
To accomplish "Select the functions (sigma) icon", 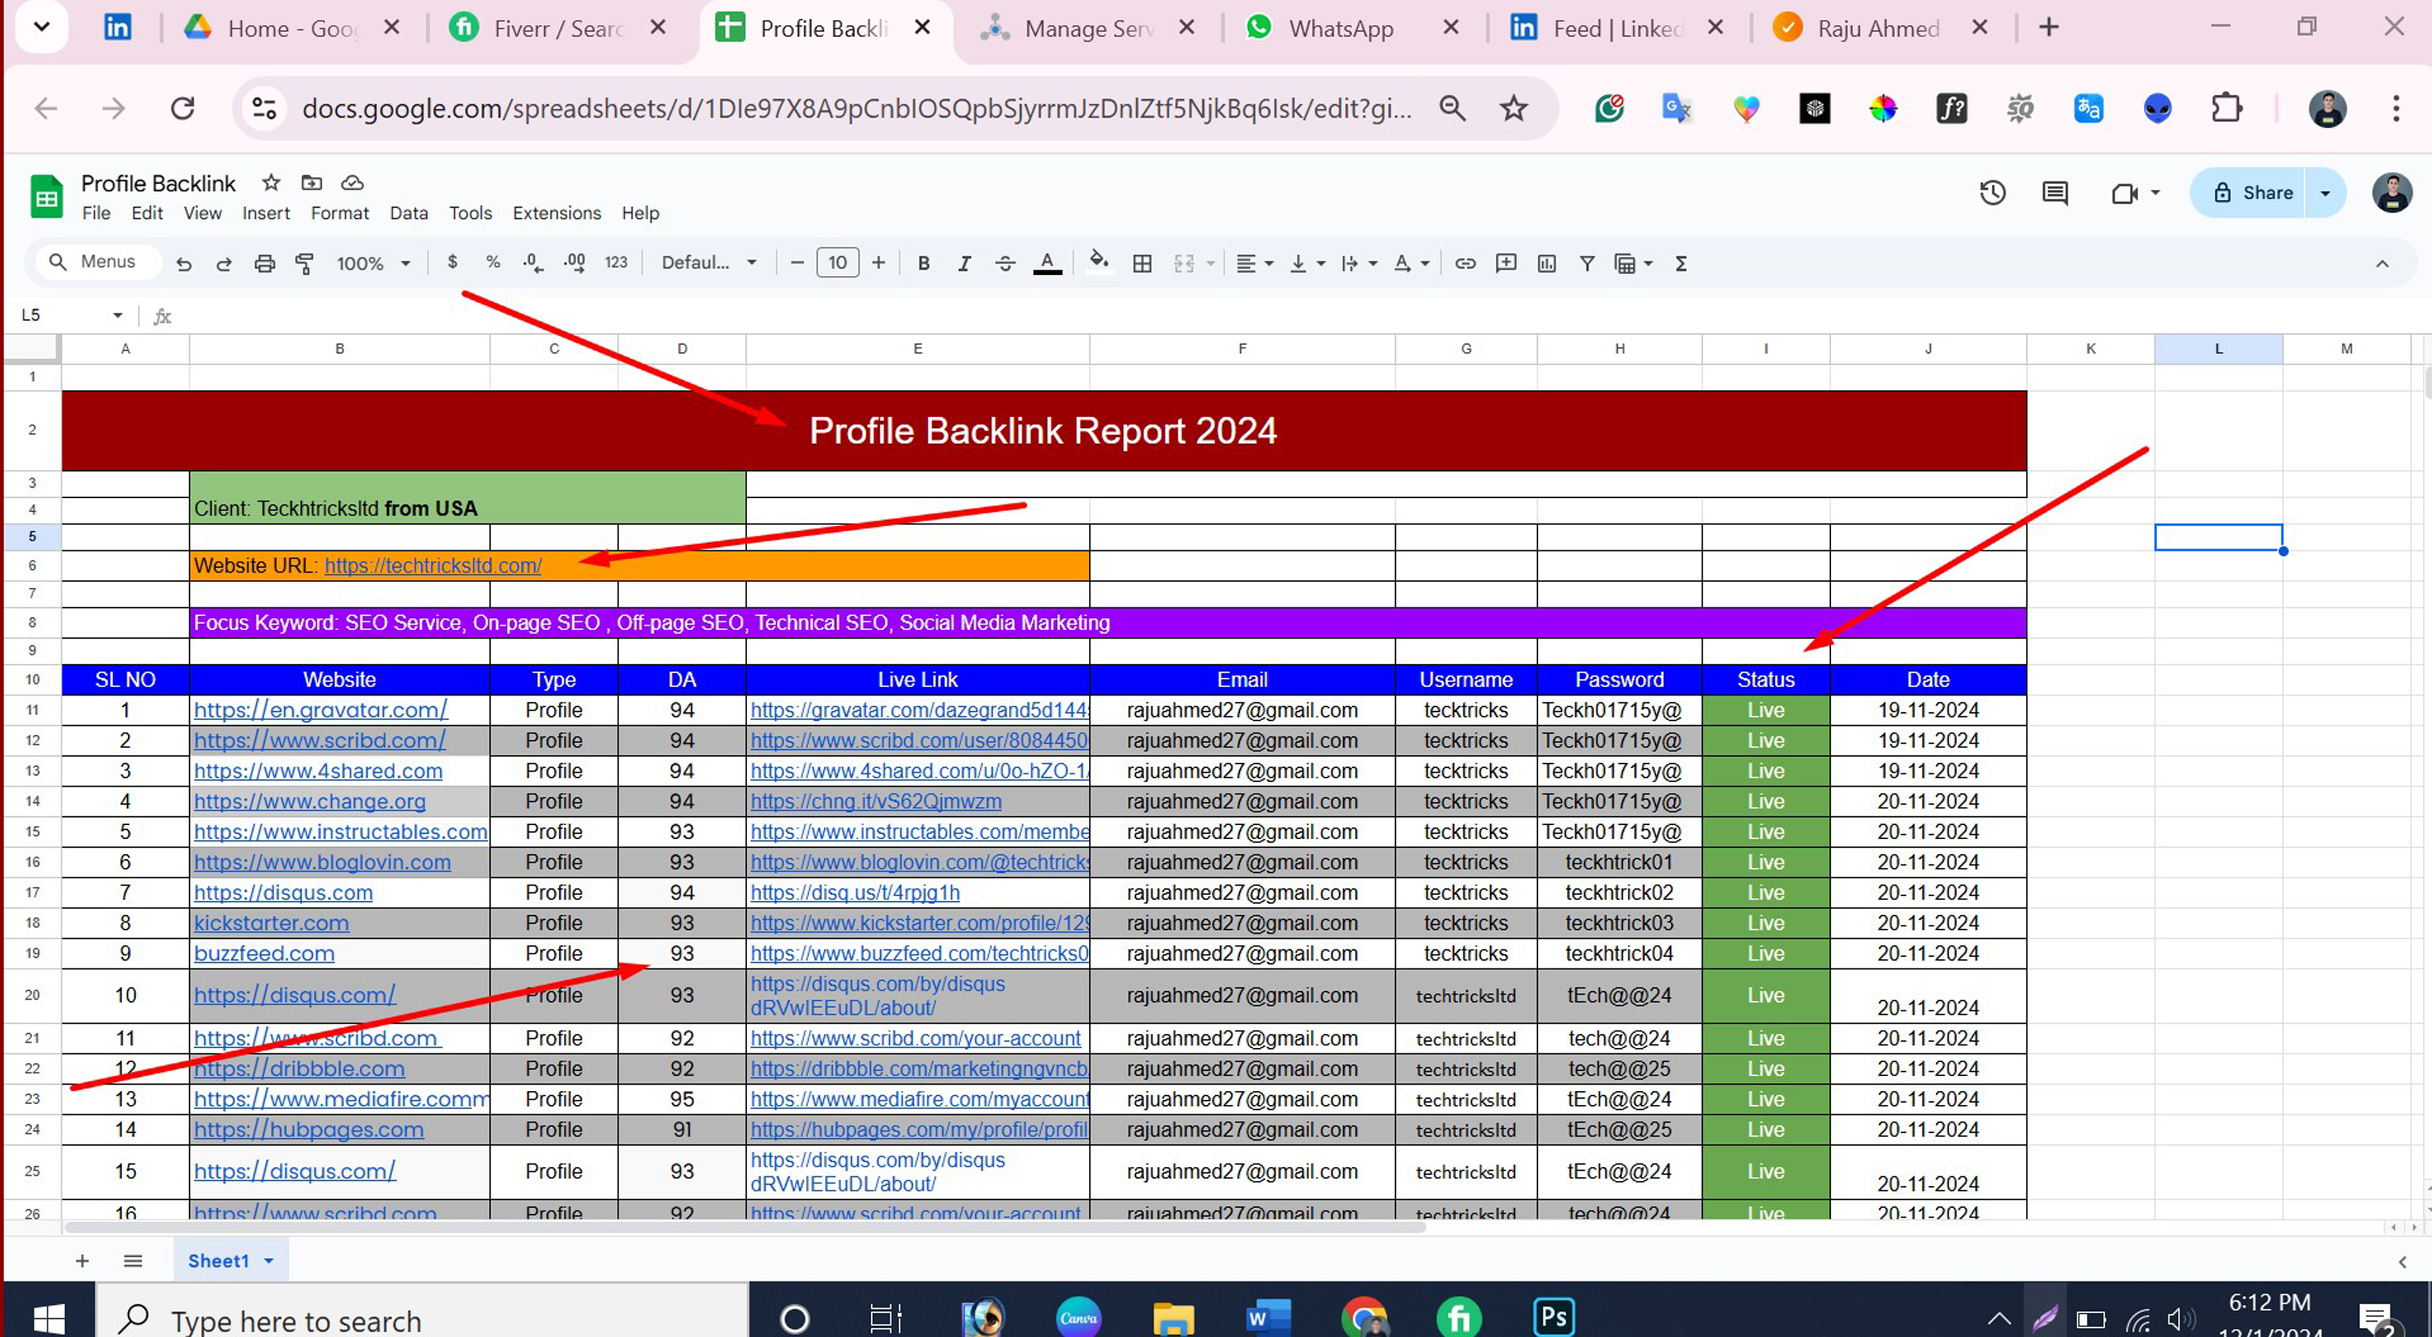I will pyautogui.click(x=1681, y=264).
